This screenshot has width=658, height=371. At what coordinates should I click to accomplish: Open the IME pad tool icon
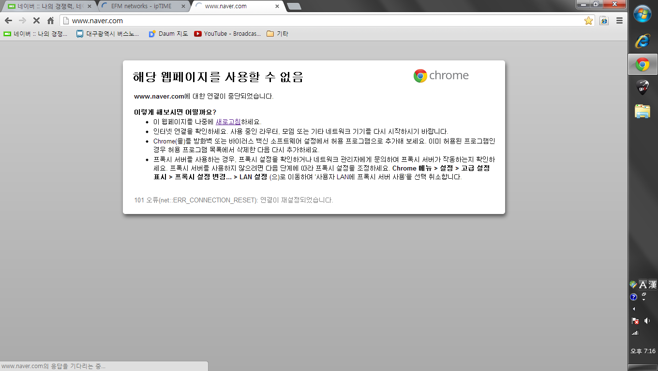(633, 285)
